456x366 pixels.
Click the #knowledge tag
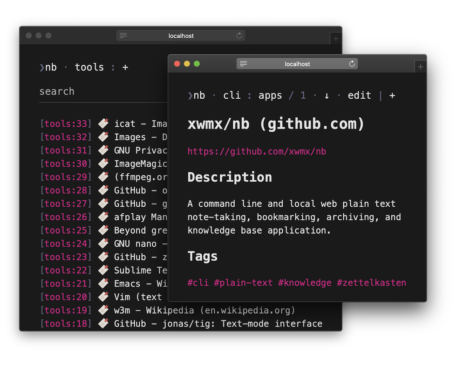point(305,283)
